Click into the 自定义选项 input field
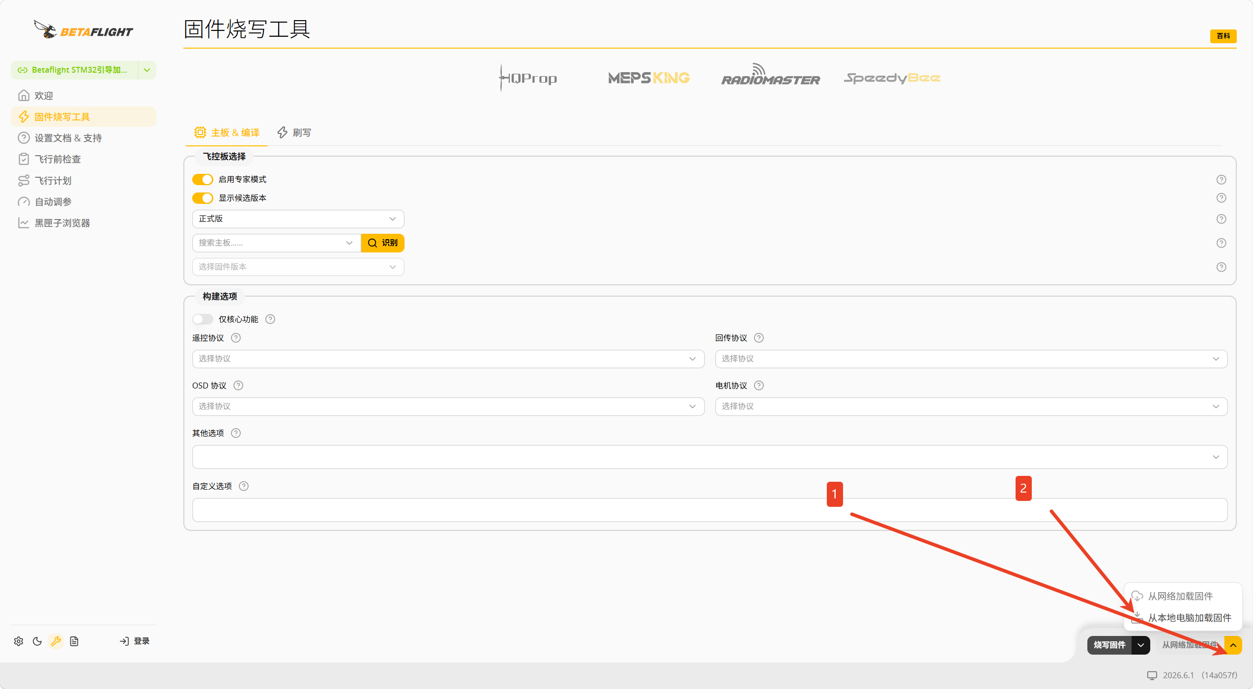Screen dimensions: 1253x689 pos(710,510)
